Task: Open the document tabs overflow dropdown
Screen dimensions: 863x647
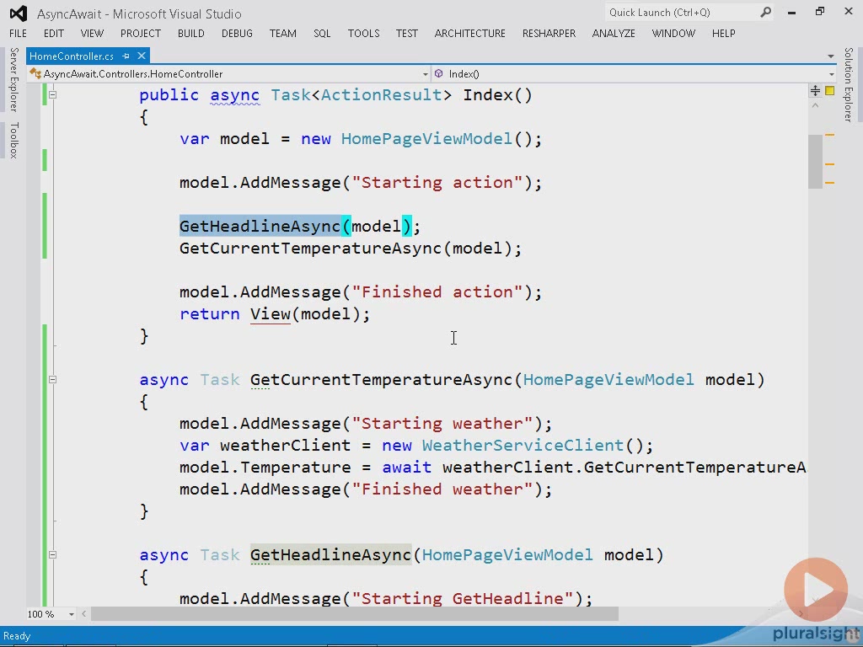Action: click(830, 56)
